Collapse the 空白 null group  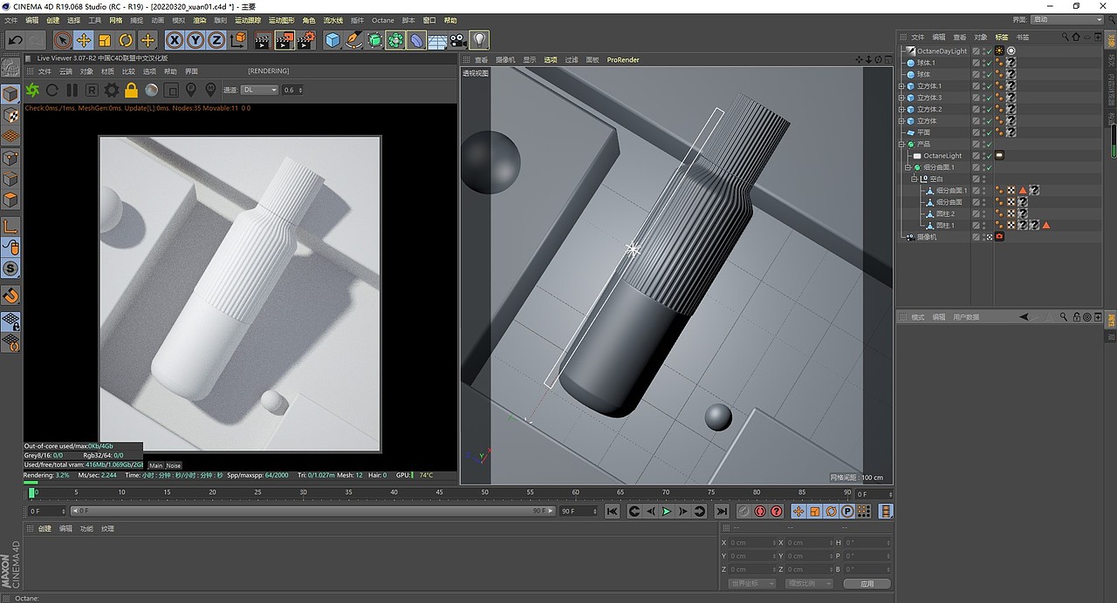coord(914,179)
